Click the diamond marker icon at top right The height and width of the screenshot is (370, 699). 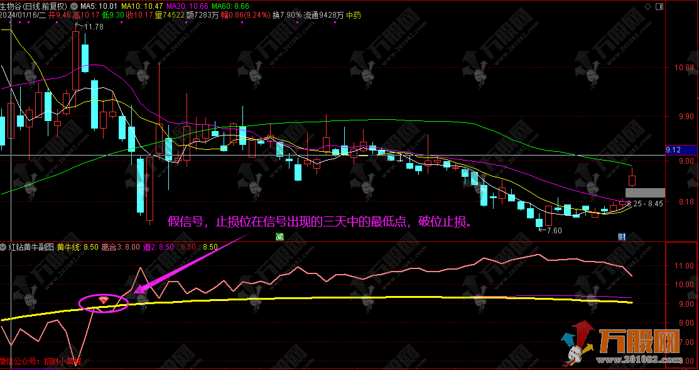coord(648,6)
